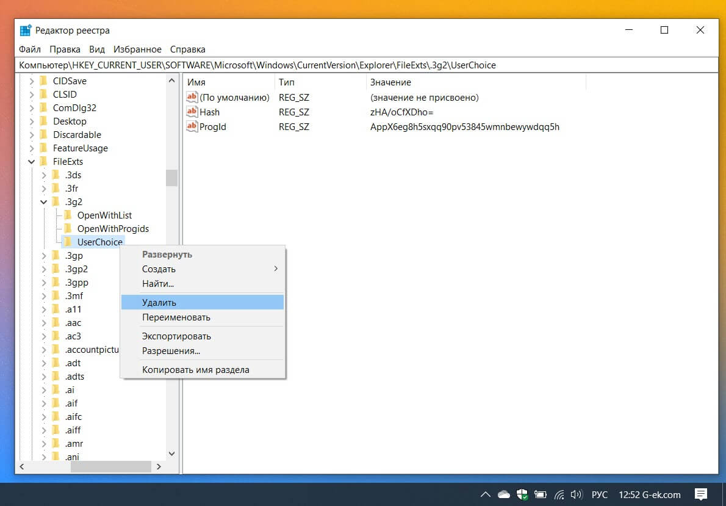Click the CIDSave folder icon

(44, 81)
